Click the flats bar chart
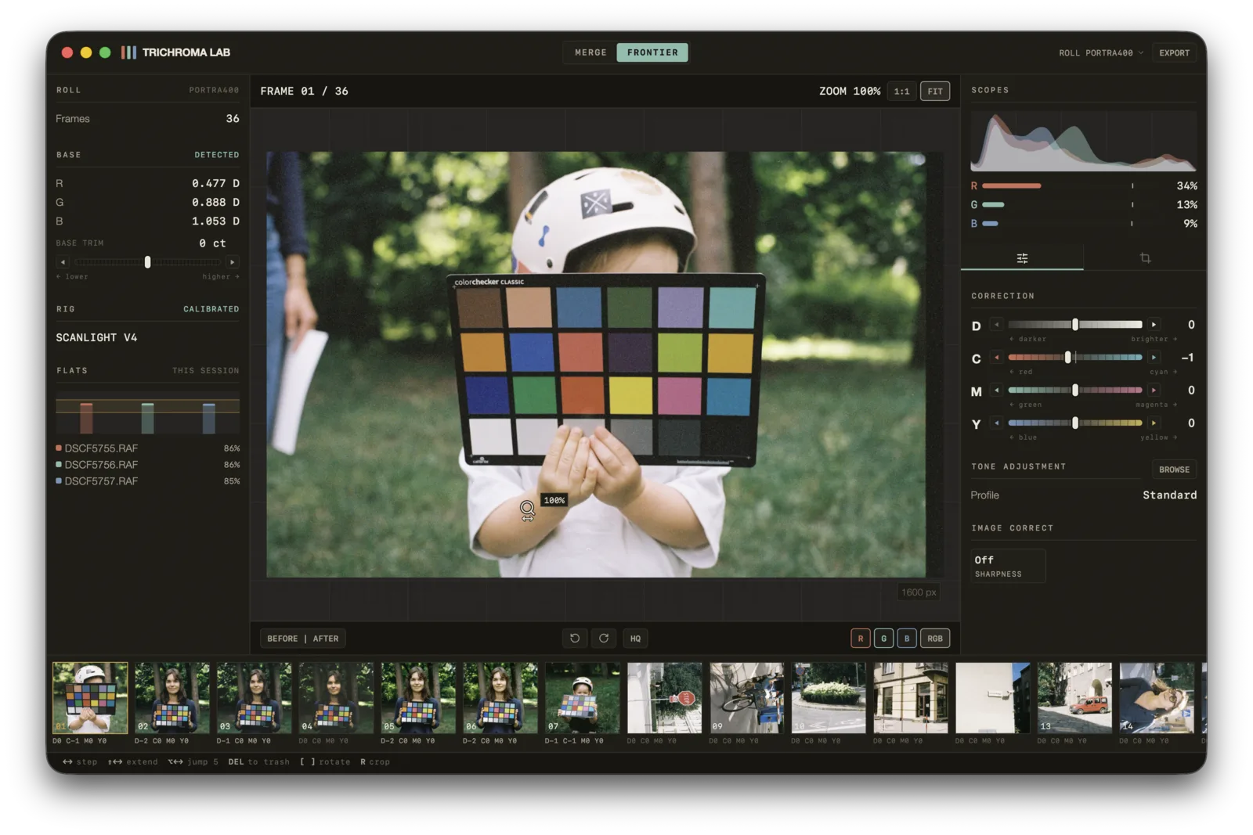1253x835 pixels. (147, 413)
